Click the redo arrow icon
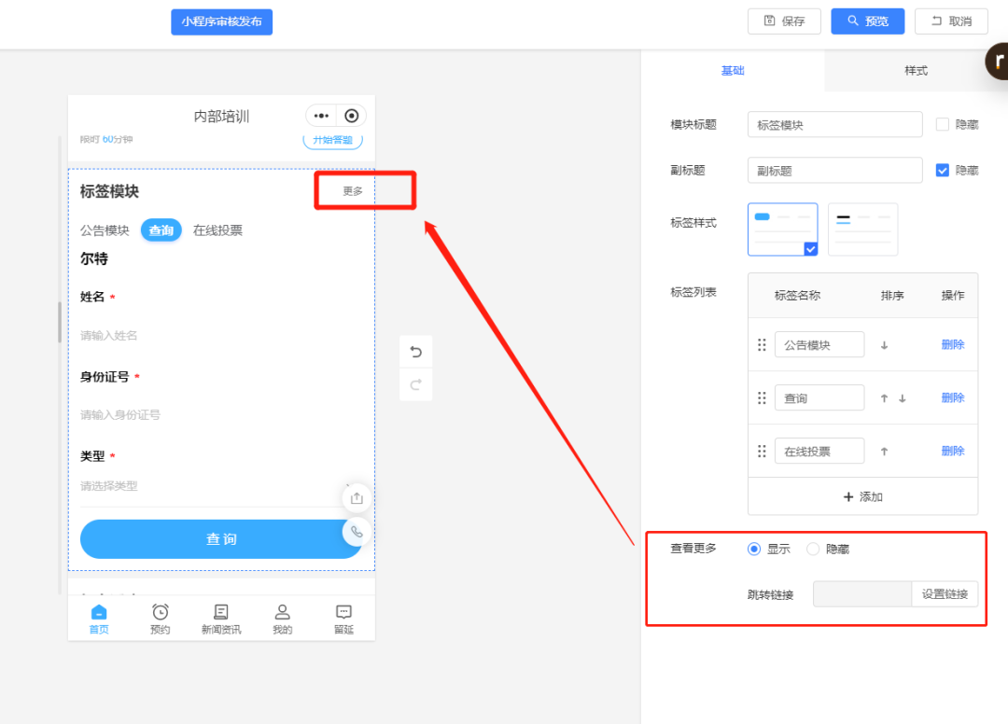Screen dimensions: 1008x724 pos(415,385)
